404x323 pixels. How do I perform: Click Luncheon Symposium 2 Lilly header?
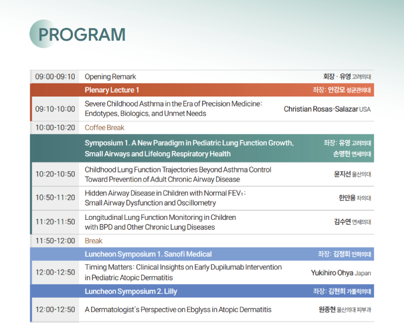pyautogui.click(x=202, y=291)
